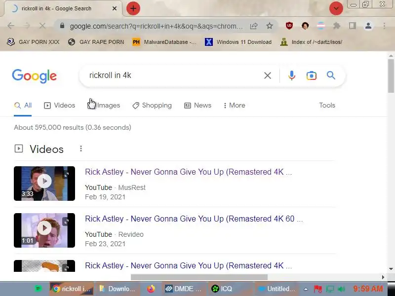This screenshot has height=296, width=395.
Task: Open the volume speaker tray icon
Action: pos(341,289)
